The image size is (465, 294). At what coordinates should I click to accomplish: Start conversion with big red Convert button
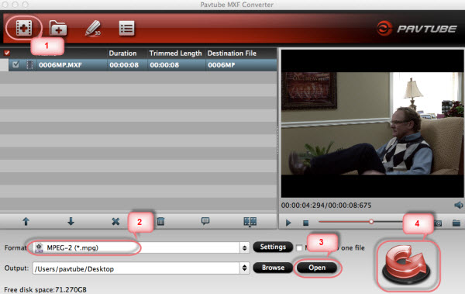click(407, 265)
